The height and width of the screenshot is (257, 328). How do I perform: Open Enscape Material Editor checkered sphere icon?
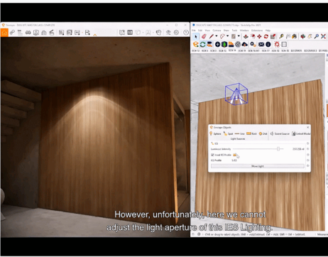point(238,44)
